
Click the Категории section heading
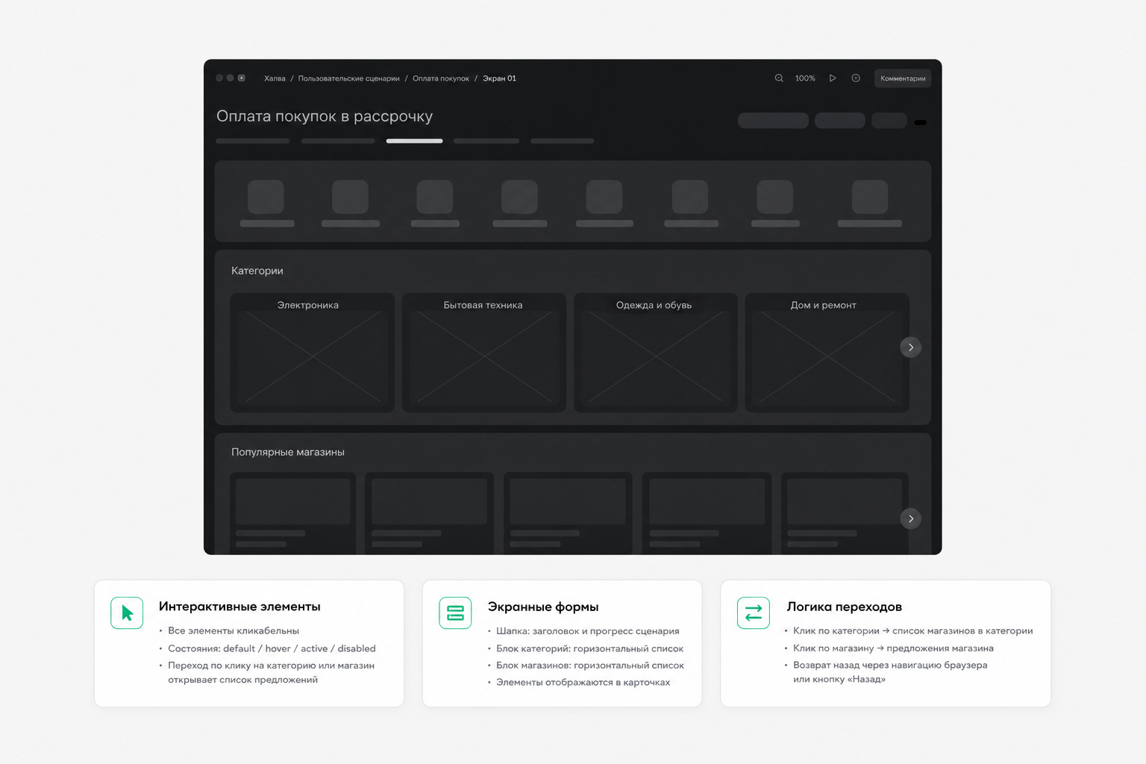point(257,271)
